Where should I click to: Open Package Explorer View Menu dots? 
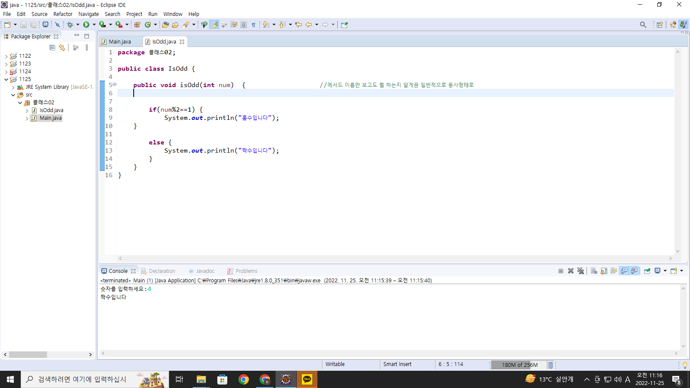(x=87, y=47)
